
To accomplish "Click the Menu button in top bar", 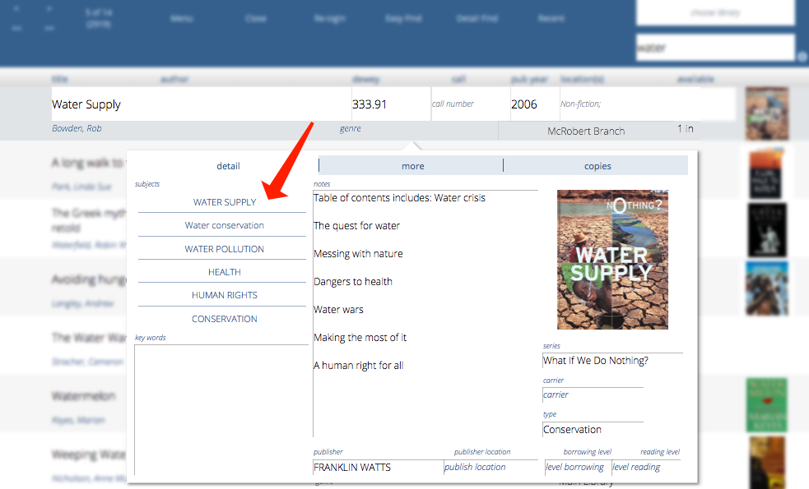I will (182, 18).
